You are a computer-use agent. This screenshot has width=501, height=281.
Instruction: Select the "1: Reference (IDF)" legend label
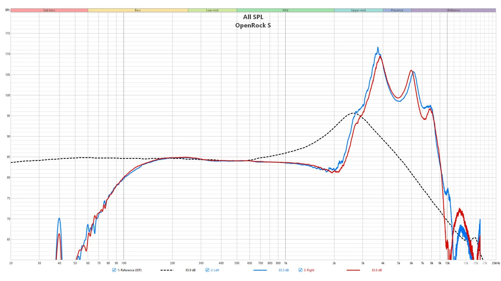pos(130,270)
